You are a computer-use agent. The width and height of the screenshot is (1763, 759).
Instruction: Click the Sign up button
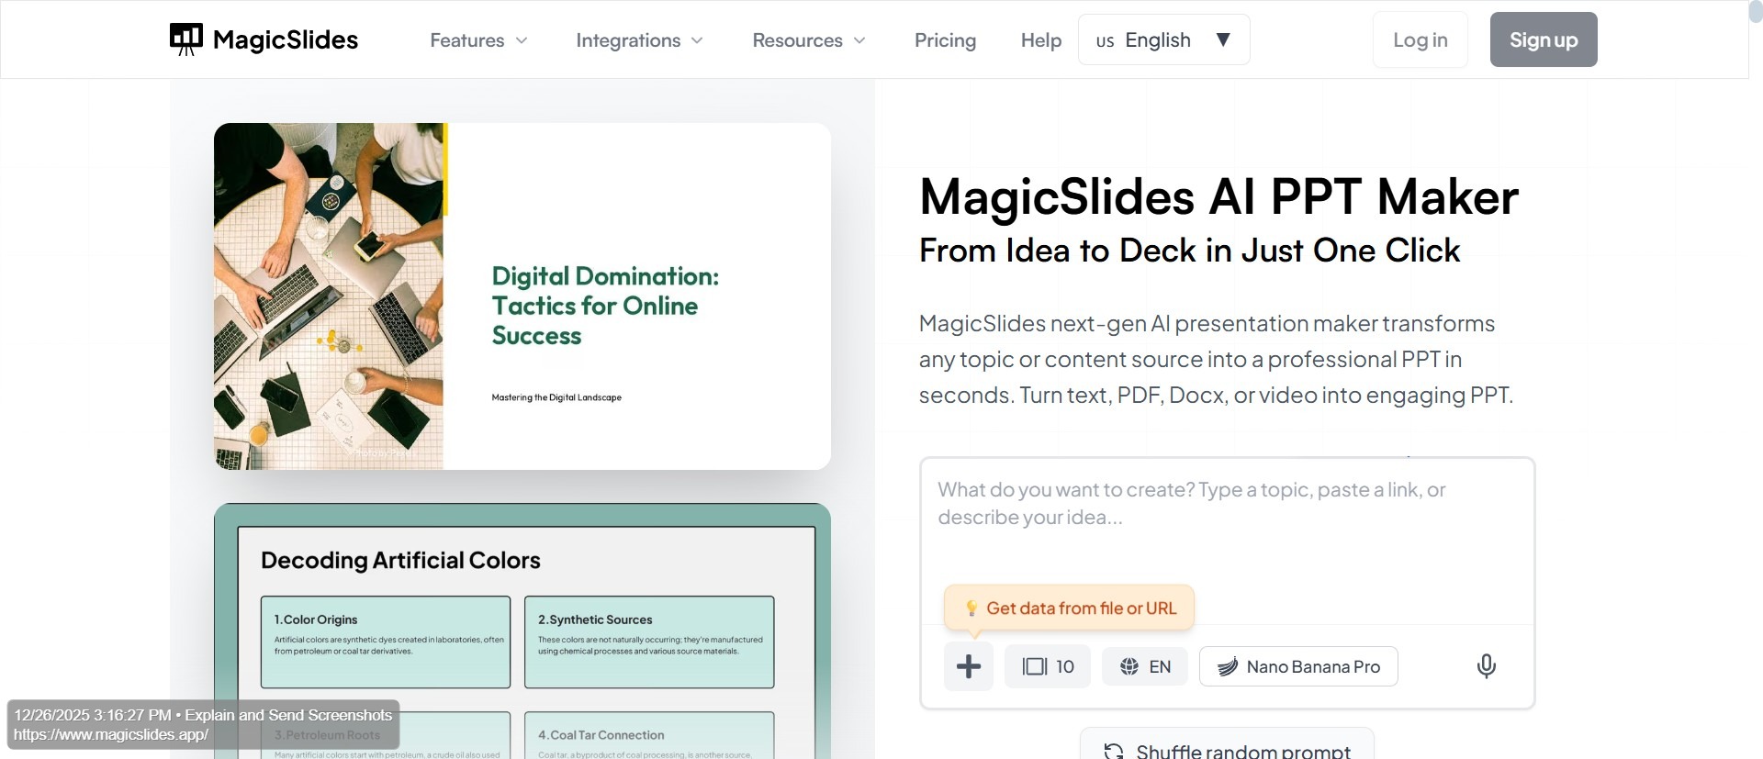[x=1544, y=39]
